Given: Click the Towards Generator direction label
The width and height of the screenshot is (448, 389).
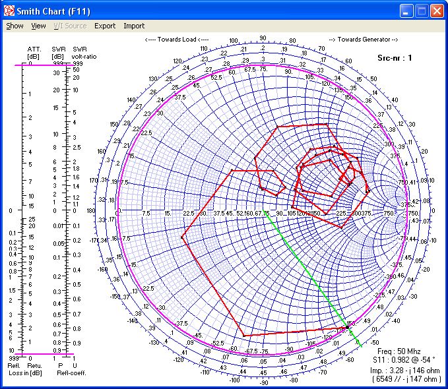Looking at the screenshot, I should (363, 40).
